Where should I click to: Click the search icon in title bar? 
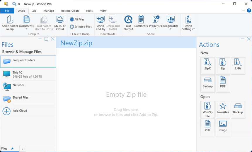pyautogui.click(x=14, y=4)
